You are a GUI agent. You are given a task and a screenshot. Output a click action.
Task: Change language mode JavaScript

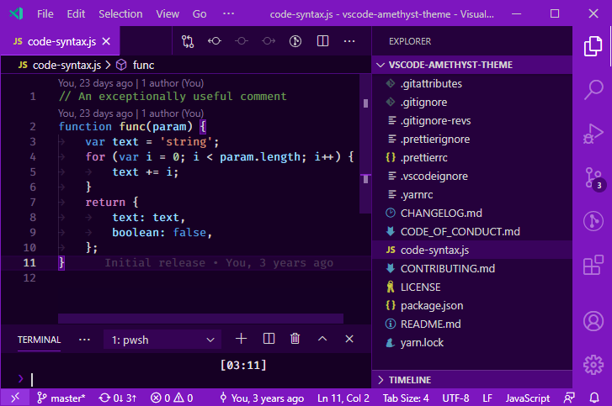click(x=528, y=398)
